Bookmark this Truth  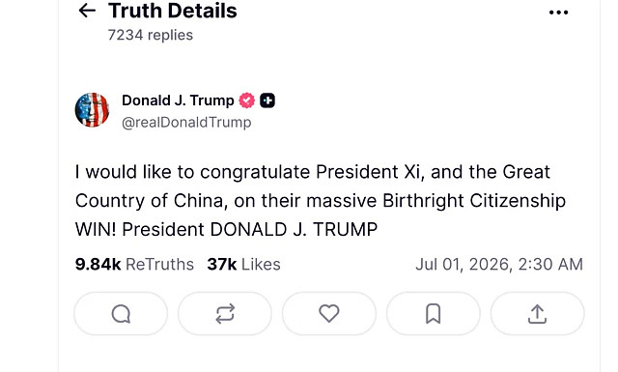[x=434, y=314]
